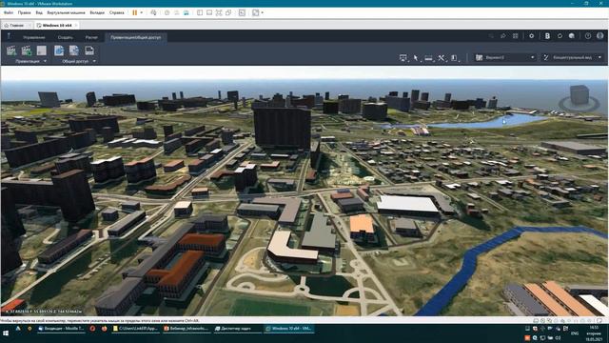Click the grid icon in top dark bar
This screenshot has width=609, height=343.
click(516, 36)
